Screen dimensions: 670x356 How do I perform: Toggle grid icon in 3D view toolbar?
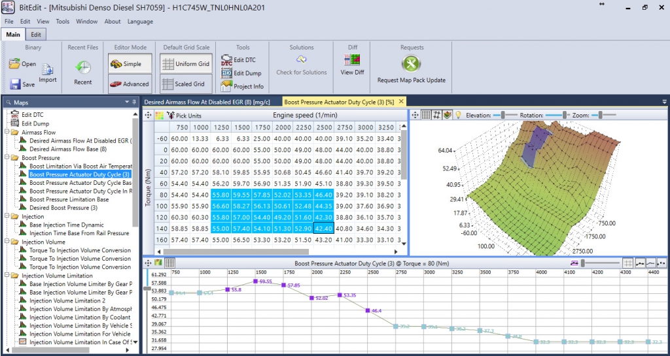(425, 115)
